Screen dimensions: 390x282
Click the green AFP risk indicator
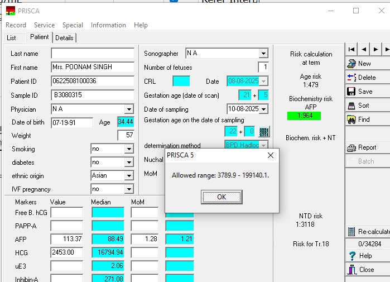tap(305, 116)
